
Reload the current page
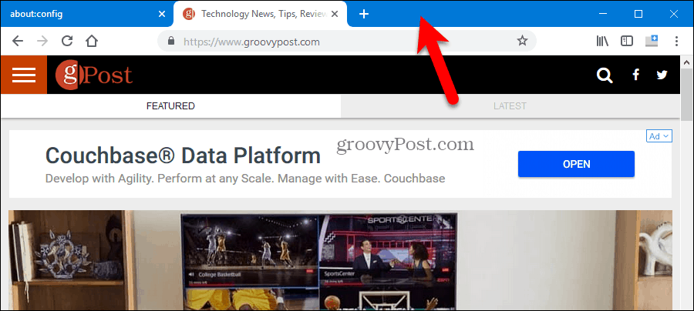pos(67,41)
